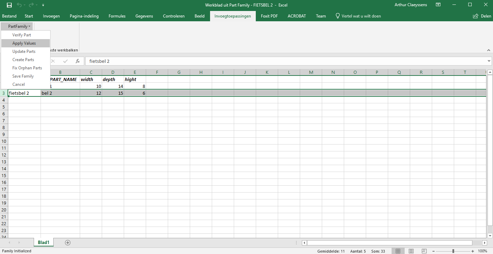Open the Bestand file tab
This screenshot has width=493, height=254.
click(9, 16)
